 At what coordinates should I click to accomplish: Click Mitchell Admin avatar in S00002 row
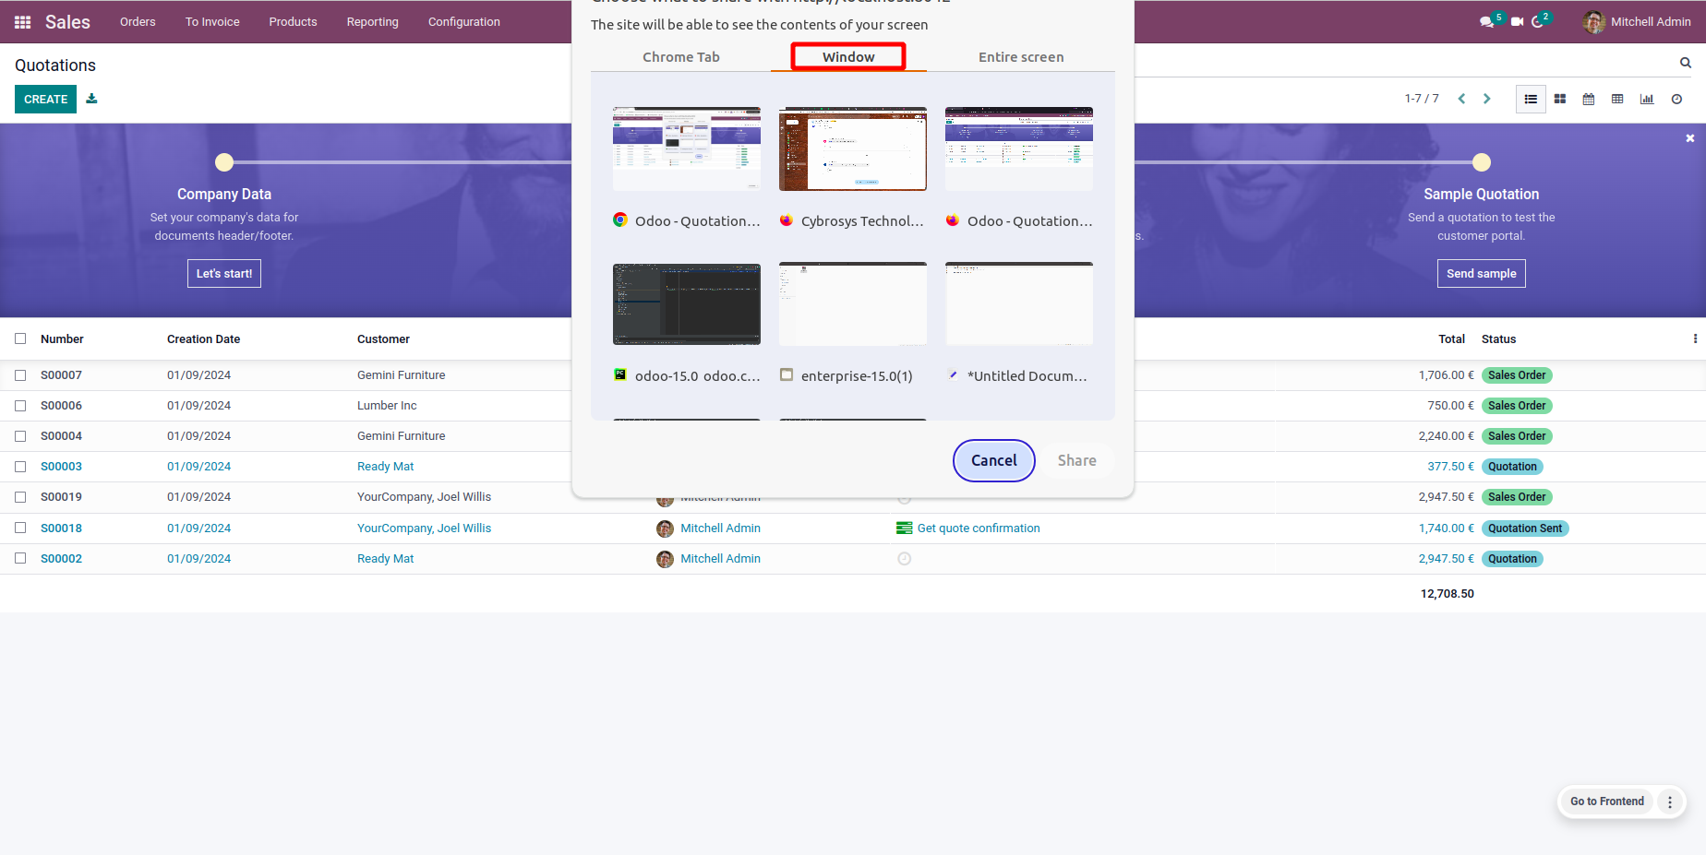(x=665, y=559)
